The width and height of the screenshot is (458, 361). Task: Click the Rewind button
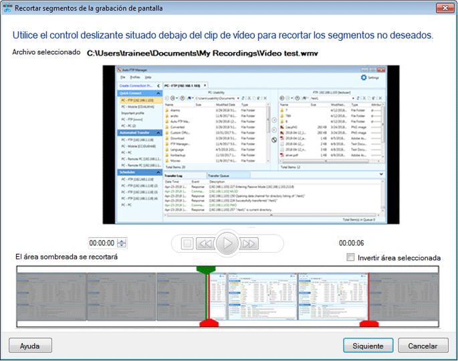(x=206, y=243)
